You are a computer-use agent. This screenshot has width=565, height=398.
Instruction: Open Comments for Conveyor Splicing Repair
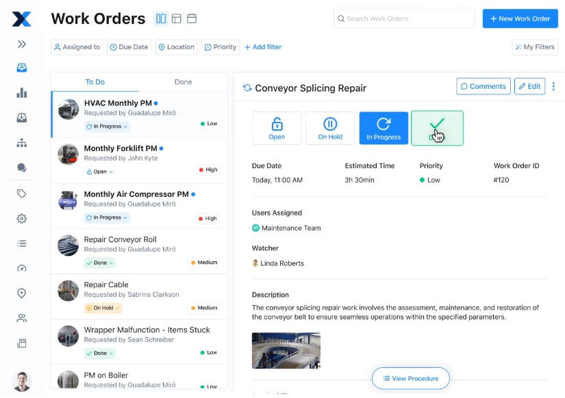tap(483, 86)
